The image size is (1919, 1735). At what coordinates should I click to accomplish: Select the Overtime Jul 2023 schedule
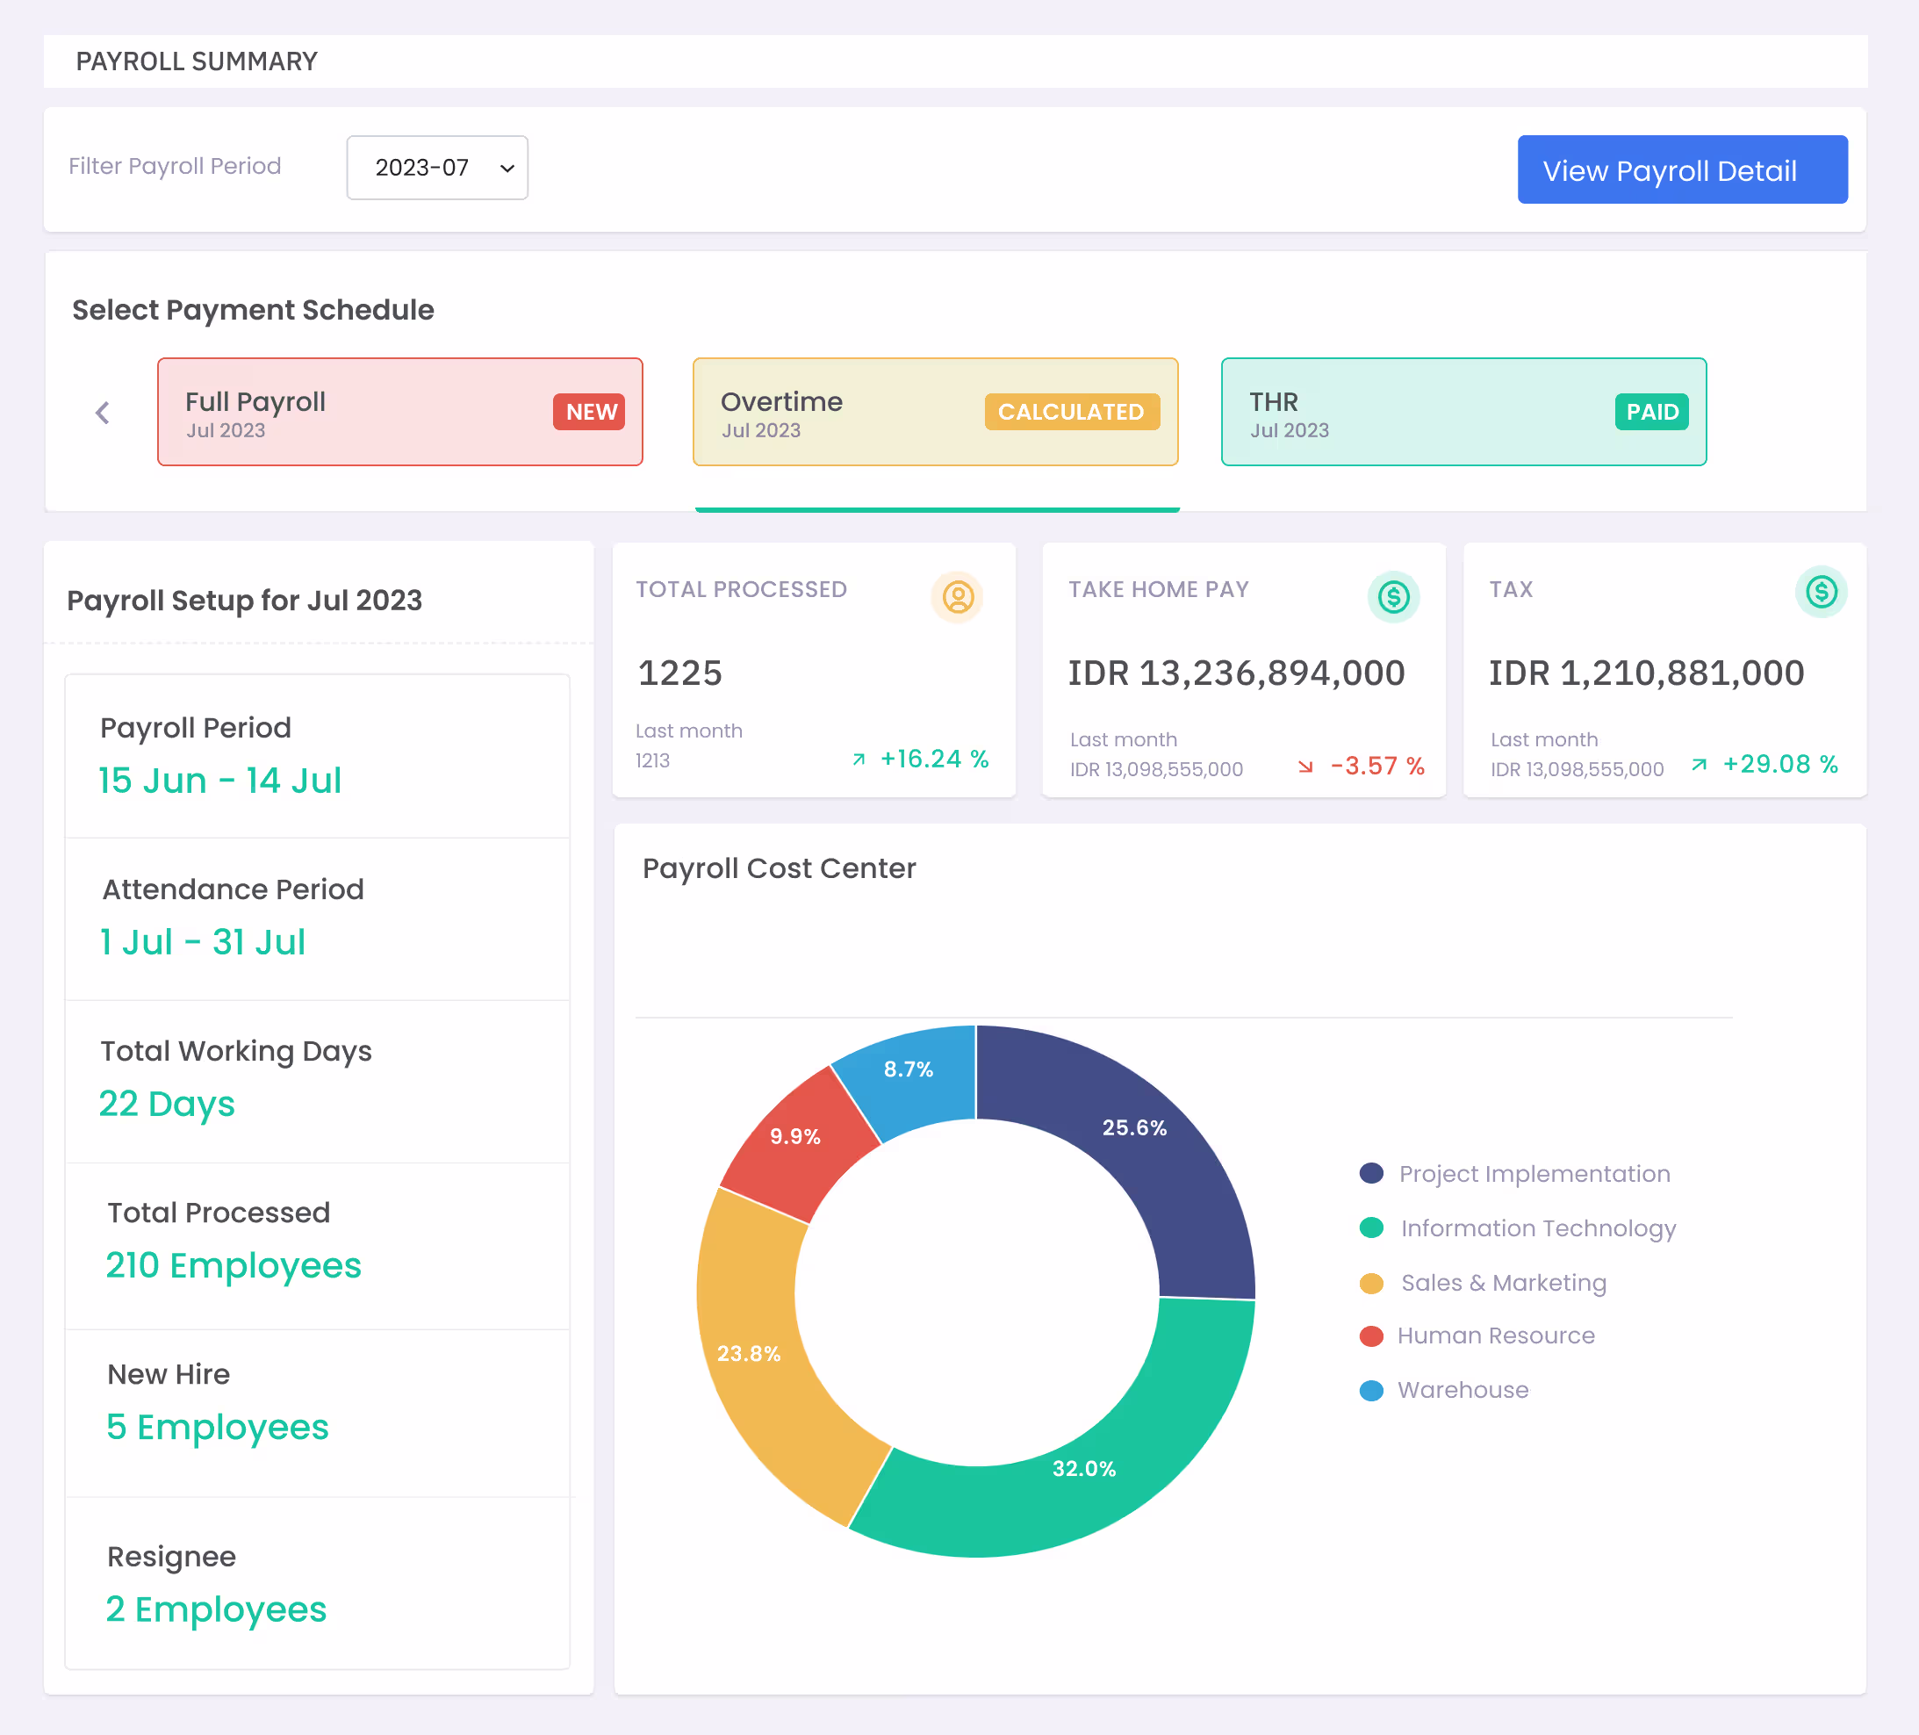coord(936,413)
